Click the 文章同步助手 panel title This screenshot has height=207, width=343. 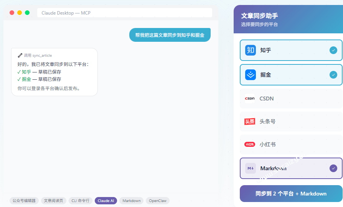pyautogui.click(x=259, y=16)
